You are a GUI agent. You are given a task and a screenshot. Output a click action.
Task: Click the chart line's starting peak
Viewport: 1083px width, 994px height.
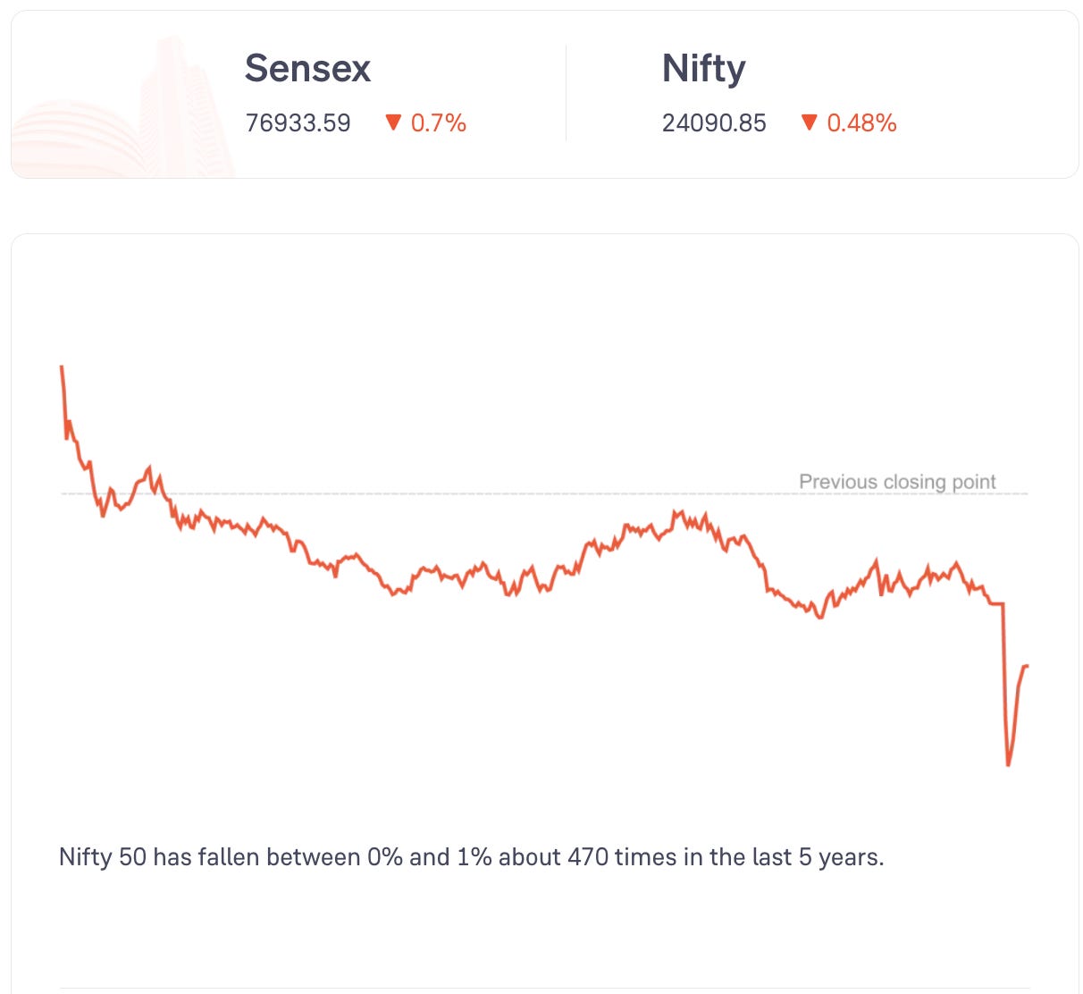[x=62, y=367]
